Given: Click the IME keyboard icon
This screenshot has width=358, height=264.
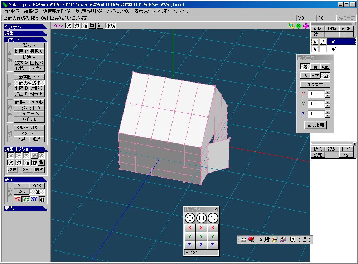Looking at the screenshot, I should [243, 240].
